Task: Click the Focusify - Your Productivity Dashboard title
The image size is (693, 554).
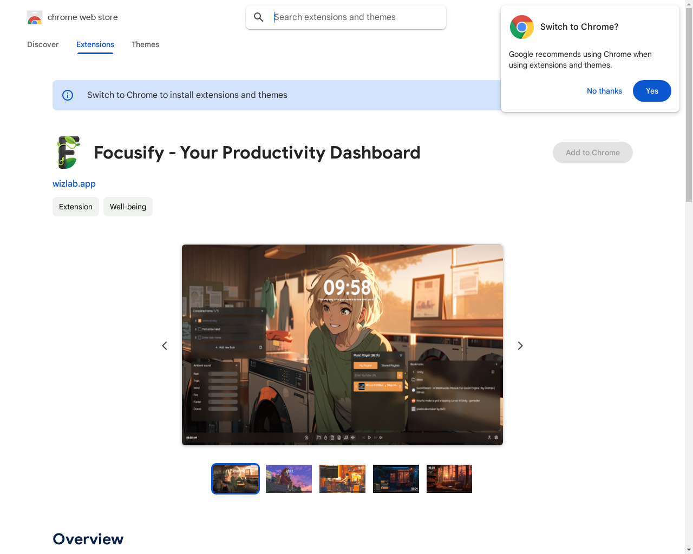Action: pyautogui.click(x=257, y=153)
